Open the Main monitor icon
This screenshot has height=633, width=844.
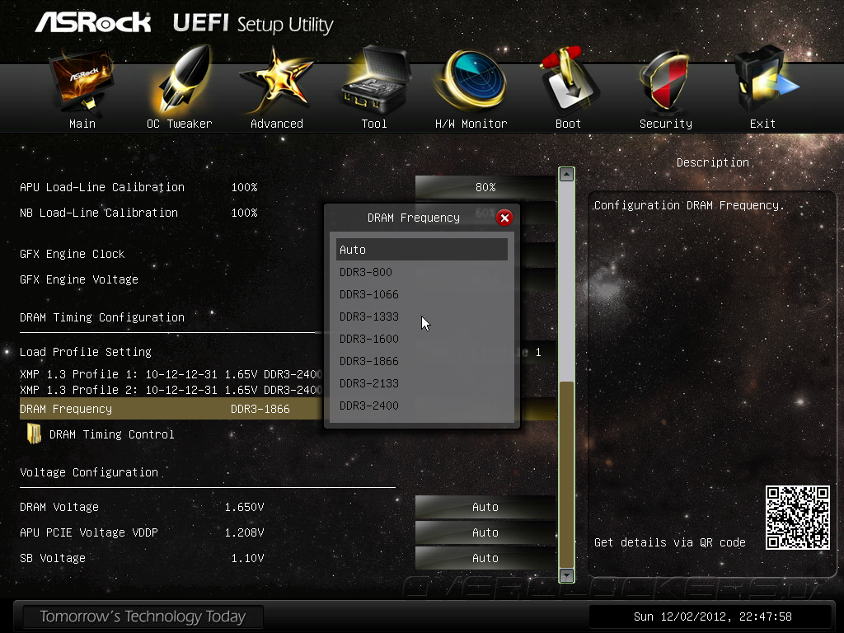tap(82, 81)
